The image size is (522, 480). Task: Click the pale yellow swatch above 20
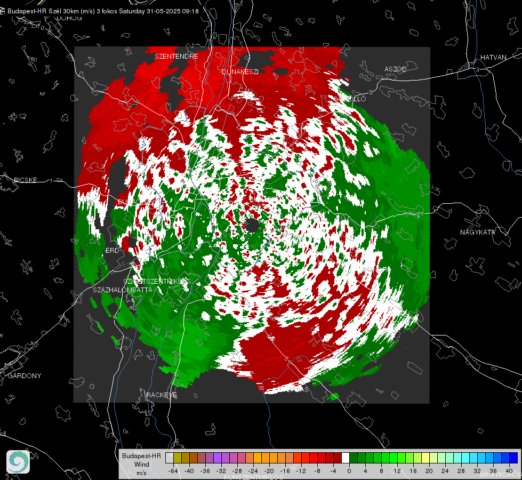[x=426, y=458]
